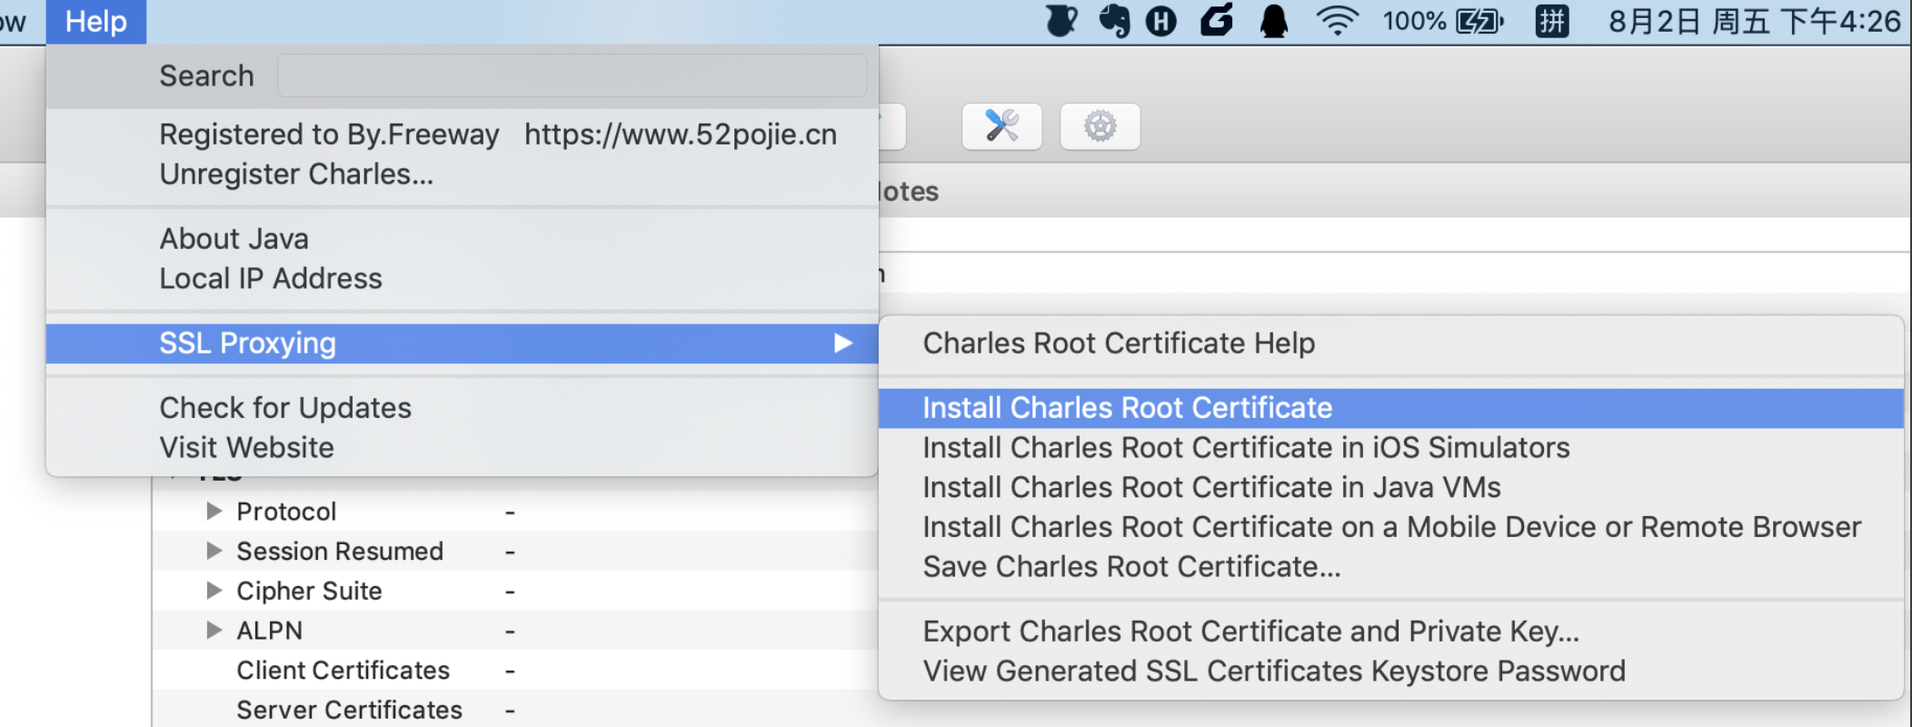Select Install Charles Root Certificate
Screen dimensions: 1912x727
point(1390,408)
